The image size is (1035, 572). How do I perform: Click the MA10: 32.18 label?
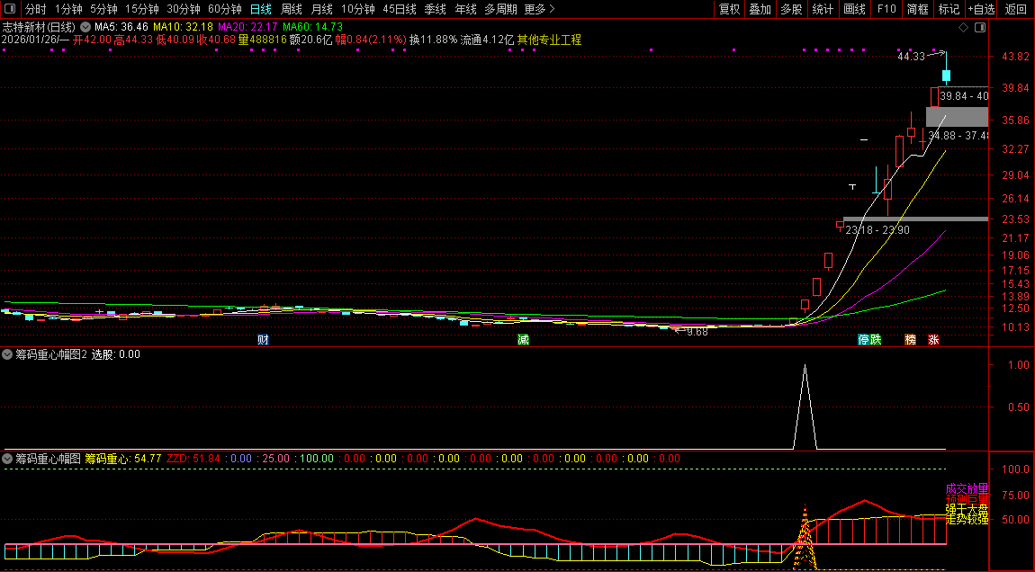pyautogui.click(x=183, y=27)
